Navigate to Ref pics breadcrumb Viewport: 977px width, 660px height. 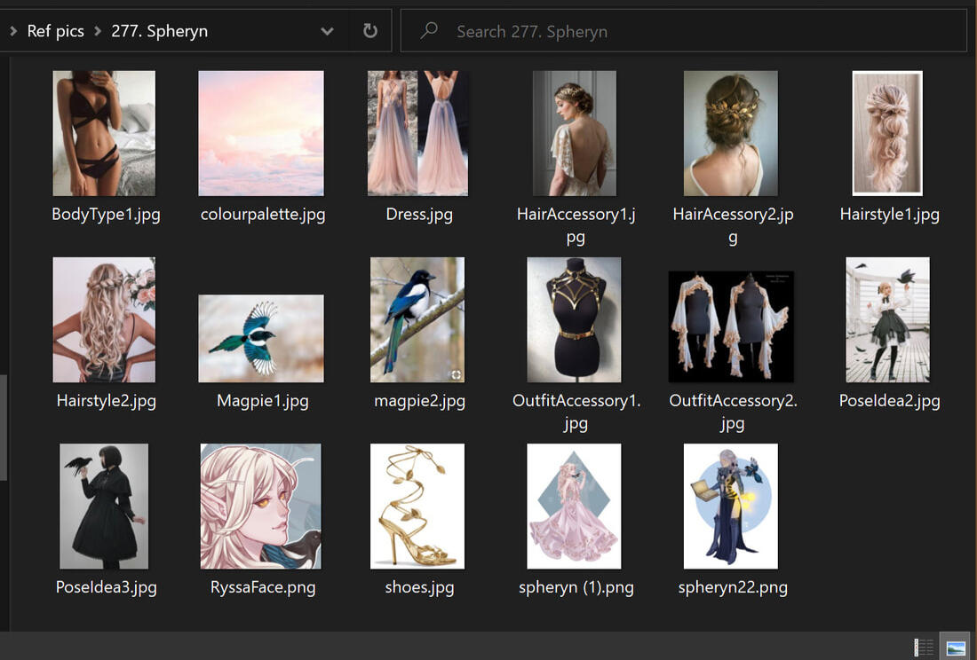pyautogui.click(x=55, y=31)
